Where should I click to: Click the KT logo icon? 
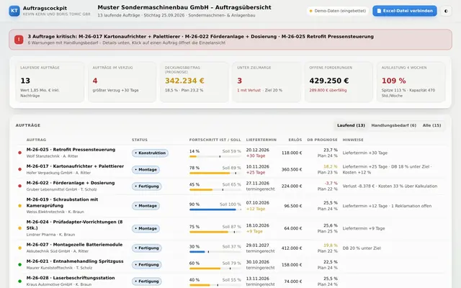pyautogui.click(x=14, y=11)
